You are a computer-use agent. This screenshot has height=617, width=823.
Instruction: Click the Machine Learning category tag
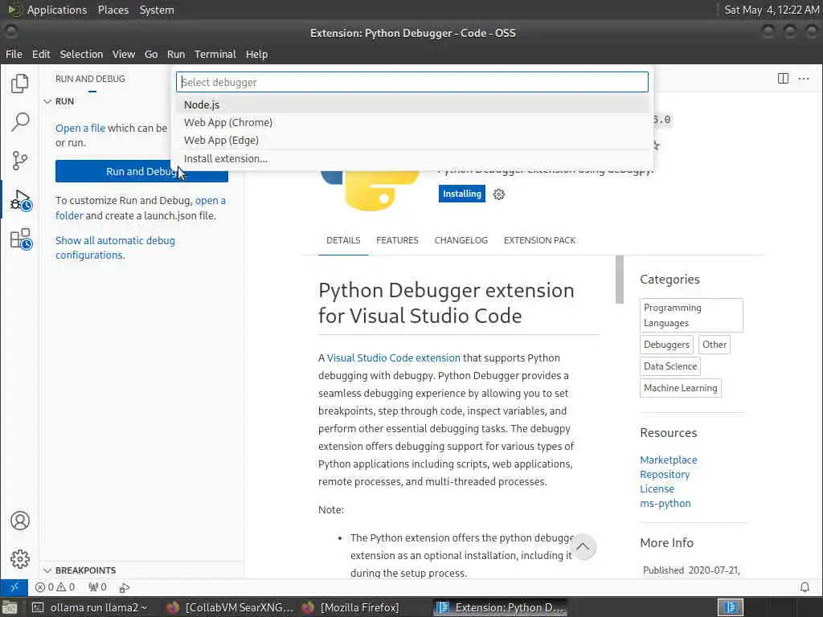pyautogui.click(x=680, y=388)
